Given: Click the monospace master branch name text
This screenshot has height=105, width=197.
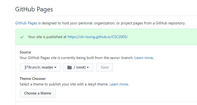Looking at the screenshot, I should [115, 58].
